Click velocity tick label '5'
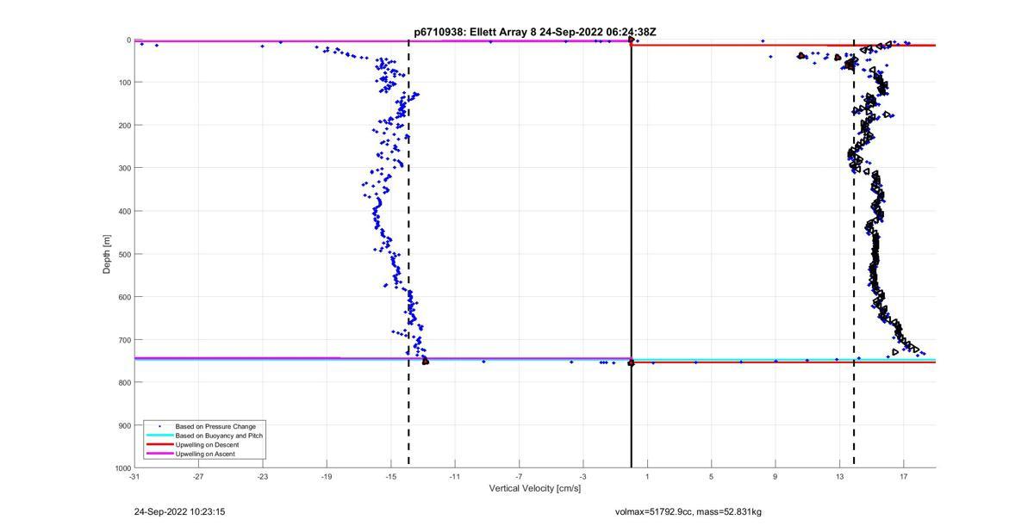The image size is (1034, 526). click(711, 476)
